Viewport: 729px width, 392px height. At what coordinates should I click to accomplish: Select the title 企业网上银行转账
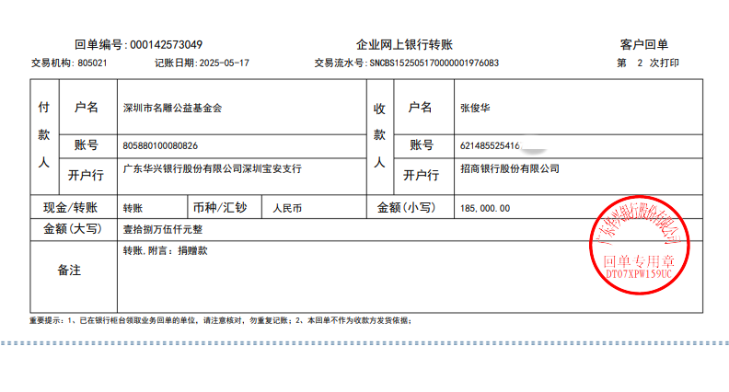coord(404,45)
